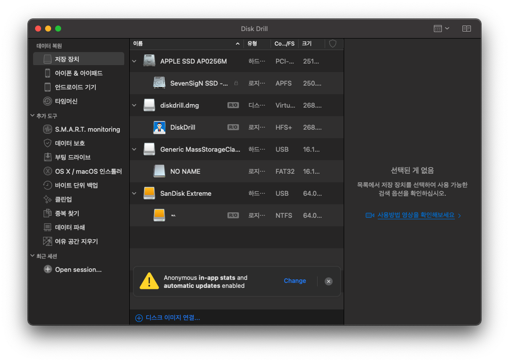The image size is (509, 362).
Task: Click the Co.../FS column header
Action: pos(285,44)
